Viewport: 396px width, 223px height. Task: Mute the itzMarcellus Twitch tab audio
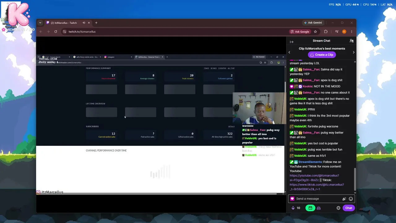[84, 23]
